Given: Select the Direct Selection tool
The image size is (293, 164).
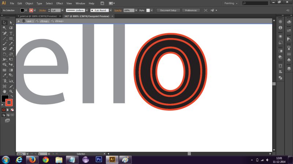Looking at the screenshot, I should (x=11, y=23).
